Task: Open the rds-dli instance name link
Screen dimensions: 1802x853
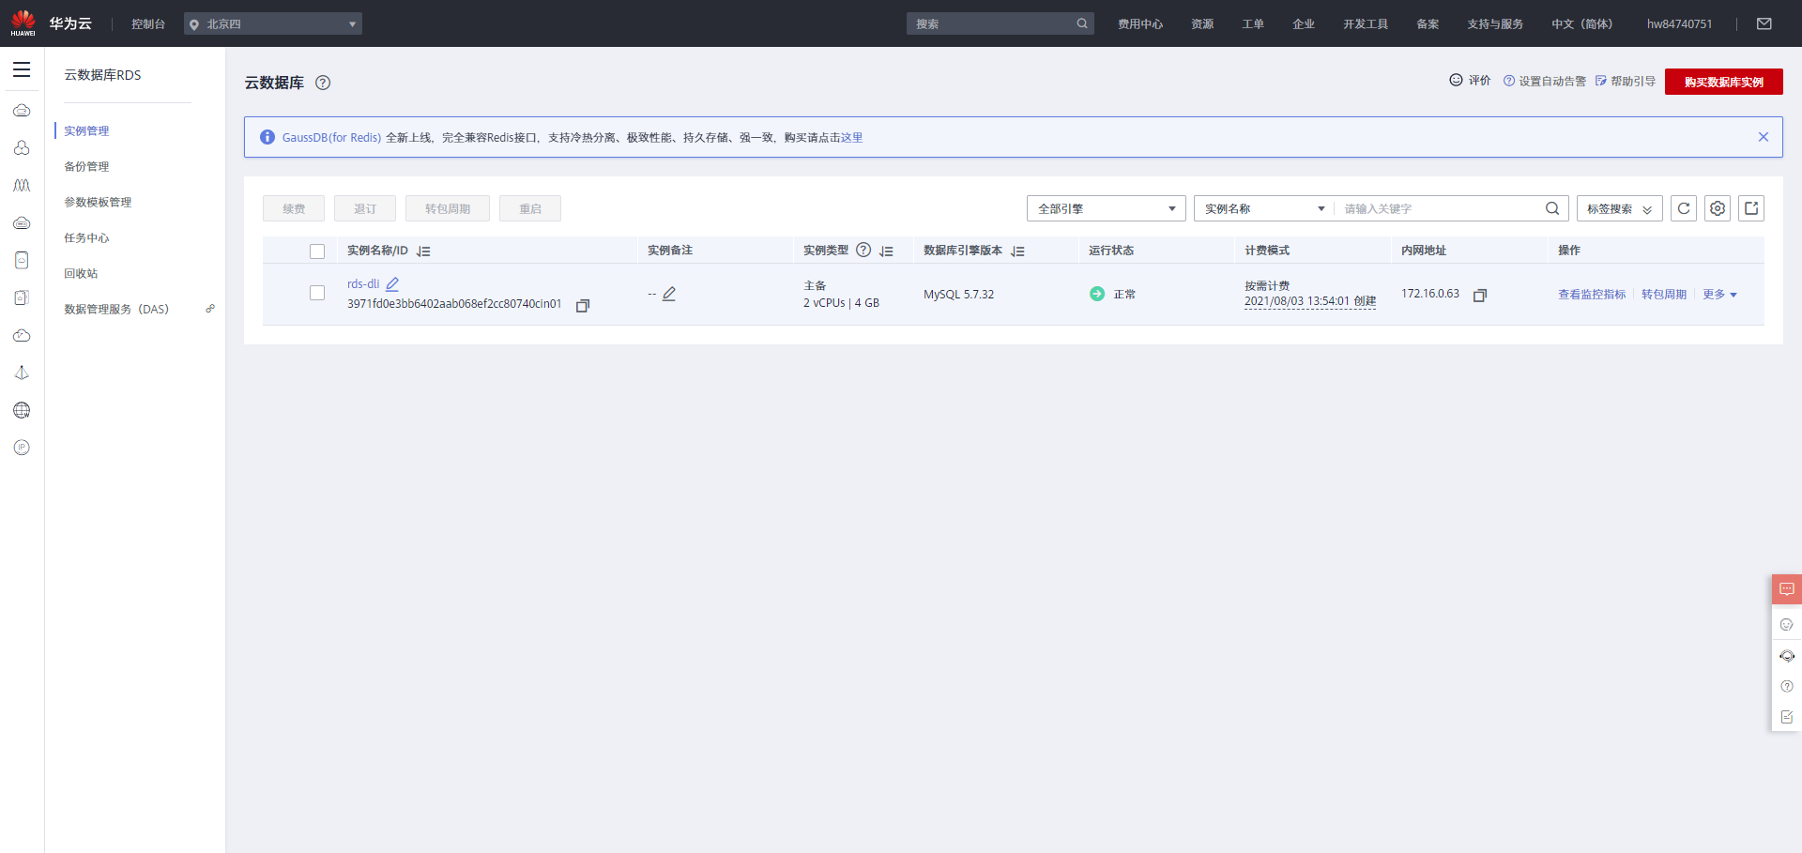Action: coord(363,284)
